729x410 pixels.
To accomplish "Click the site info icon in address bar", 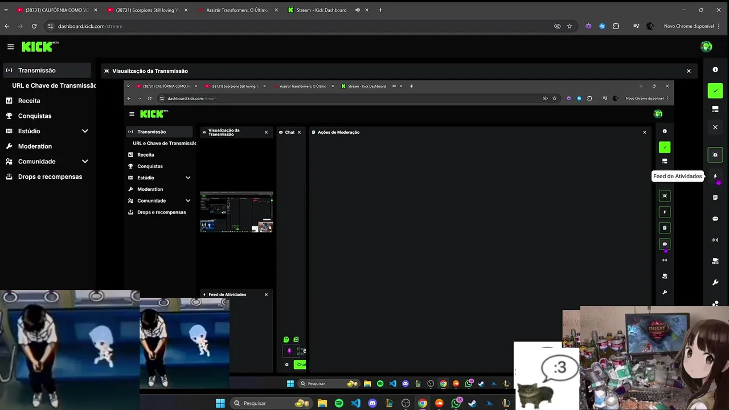I will coord(51,26).
